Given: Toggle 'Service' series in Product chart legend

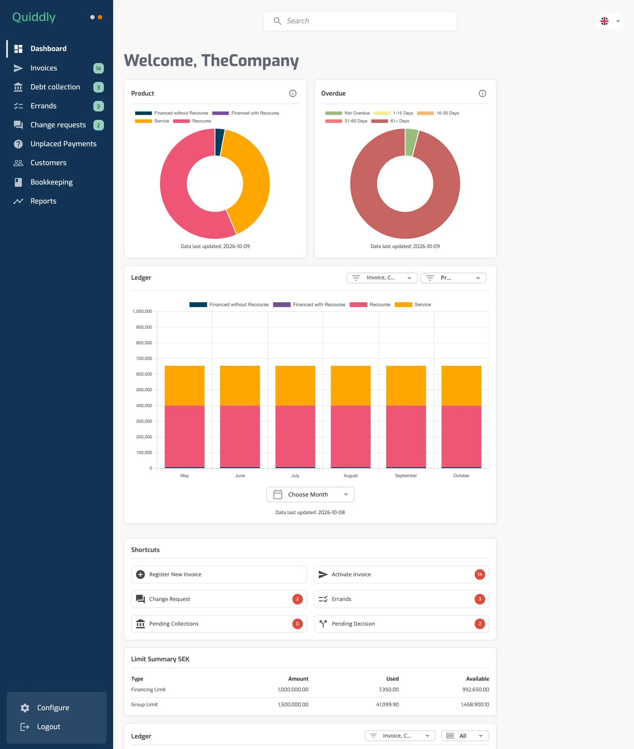Looking at the screenshot, I should 152,121.
